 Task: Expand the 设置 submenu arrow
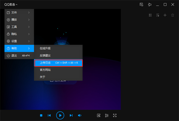click(x=29, y=41)
